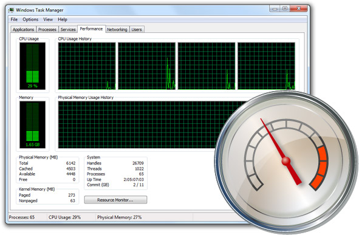The width and height of the screenshot is (359, 235).
Task: Click the Task Manager title bar icon
Action: tap(11, 10)
